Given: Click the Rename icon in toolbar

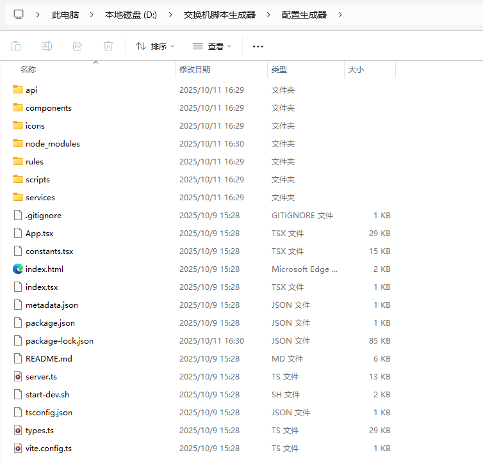Looking at the screenshot, I should pyautogui.click(x=47, y=46).
